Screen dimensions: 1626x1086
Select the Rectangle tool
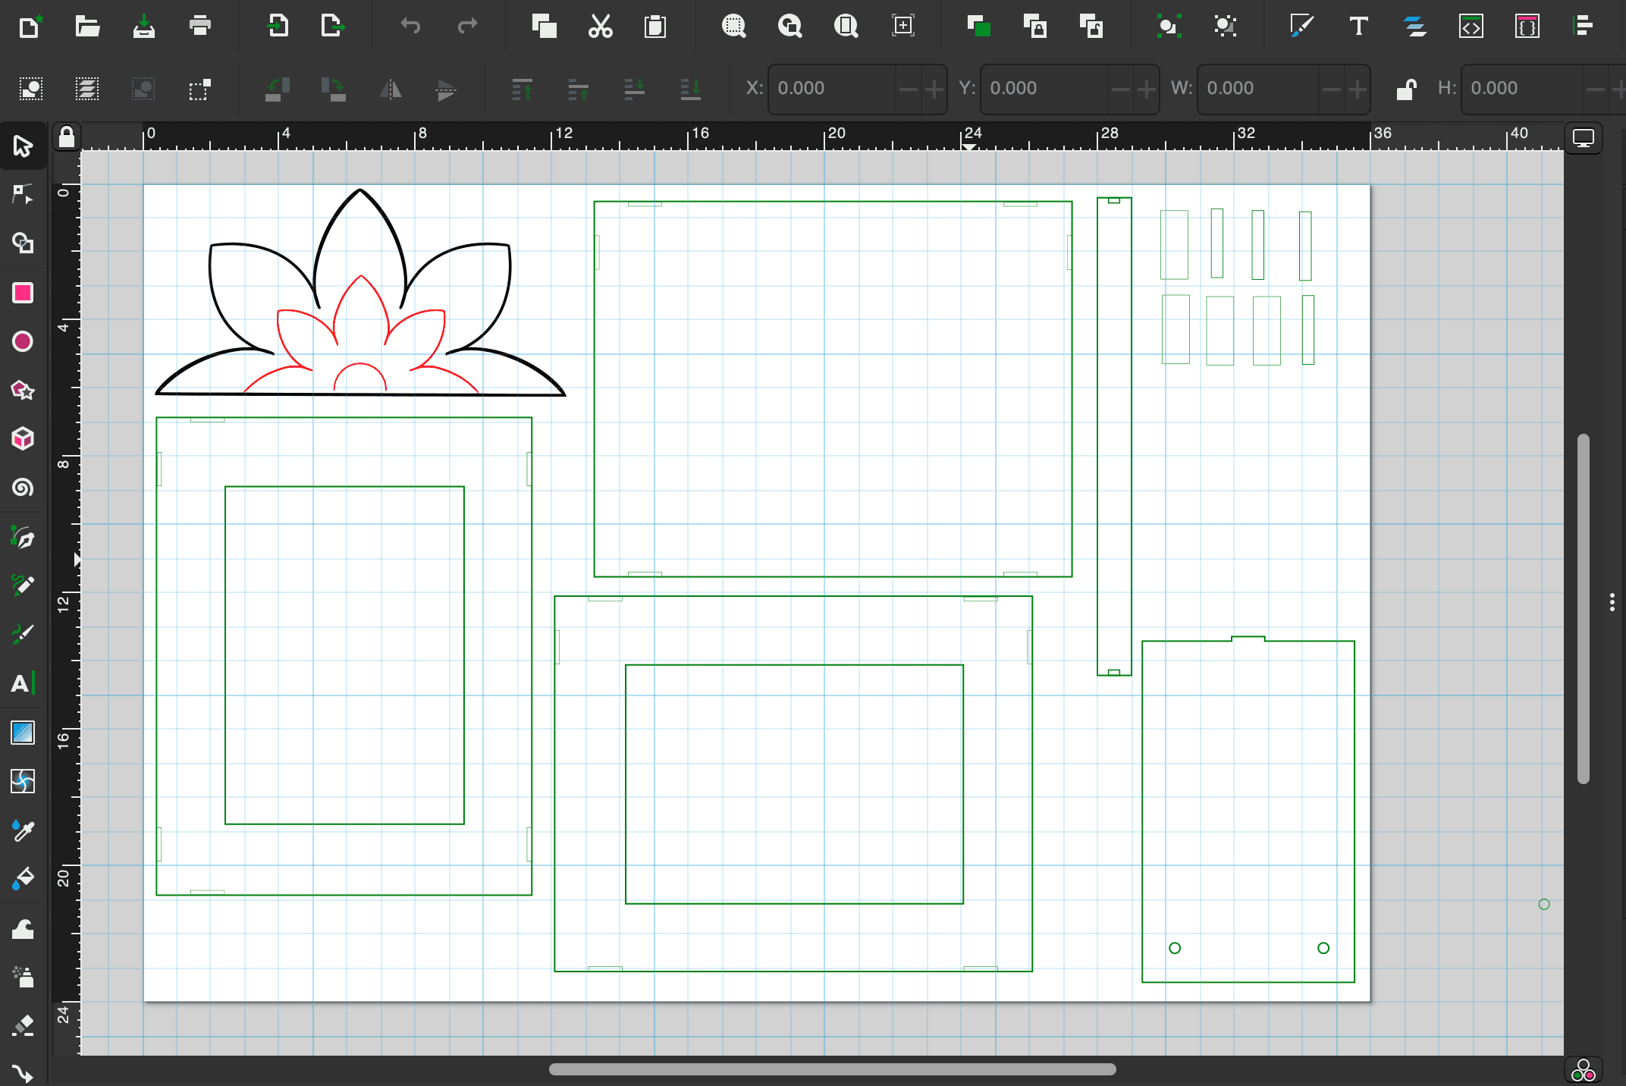(x=23, y=293)
